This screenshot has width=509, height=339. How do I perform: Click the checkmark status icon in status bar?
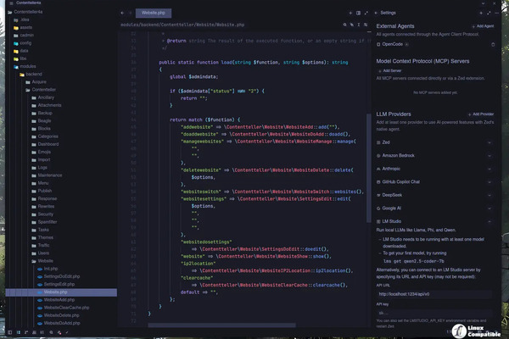[67, 332]
